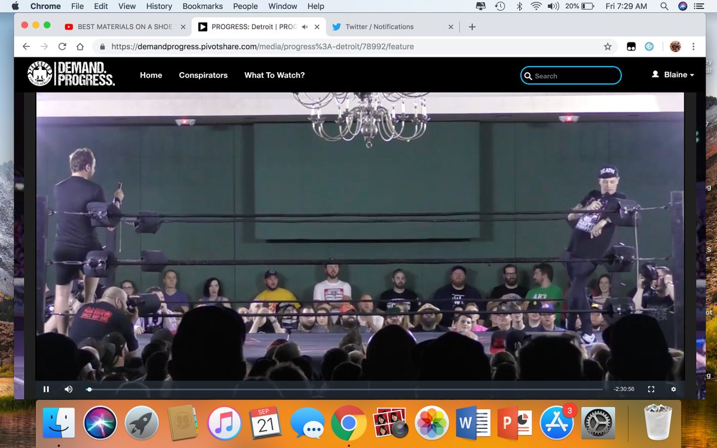Open the Bookmarks menu
The width and height of the screenshot is (717, 448).
(x=203, y=6)
